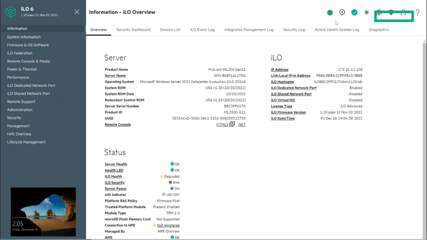Close the navigation sidebar with the X
Viewport: 427px width, 240px height.
[x=77, y=12]
